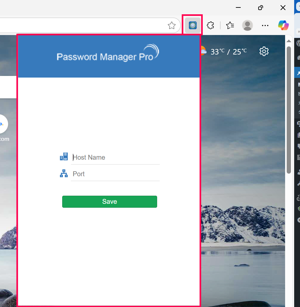Screen dimensions: 300x307
Task: Click the vertical page scrollbar thumb
Action: (x=289, y=110)
